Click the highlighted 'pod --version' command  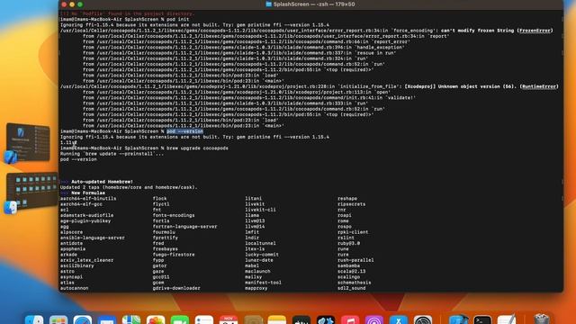click(184, 131)
